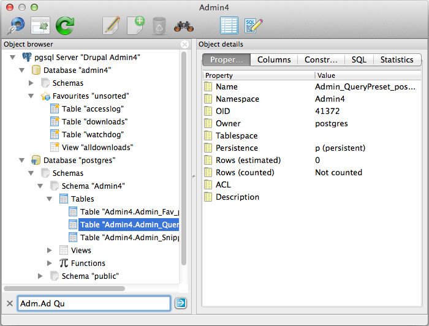Click the green refresh arrow icon

tap(65, 26)
